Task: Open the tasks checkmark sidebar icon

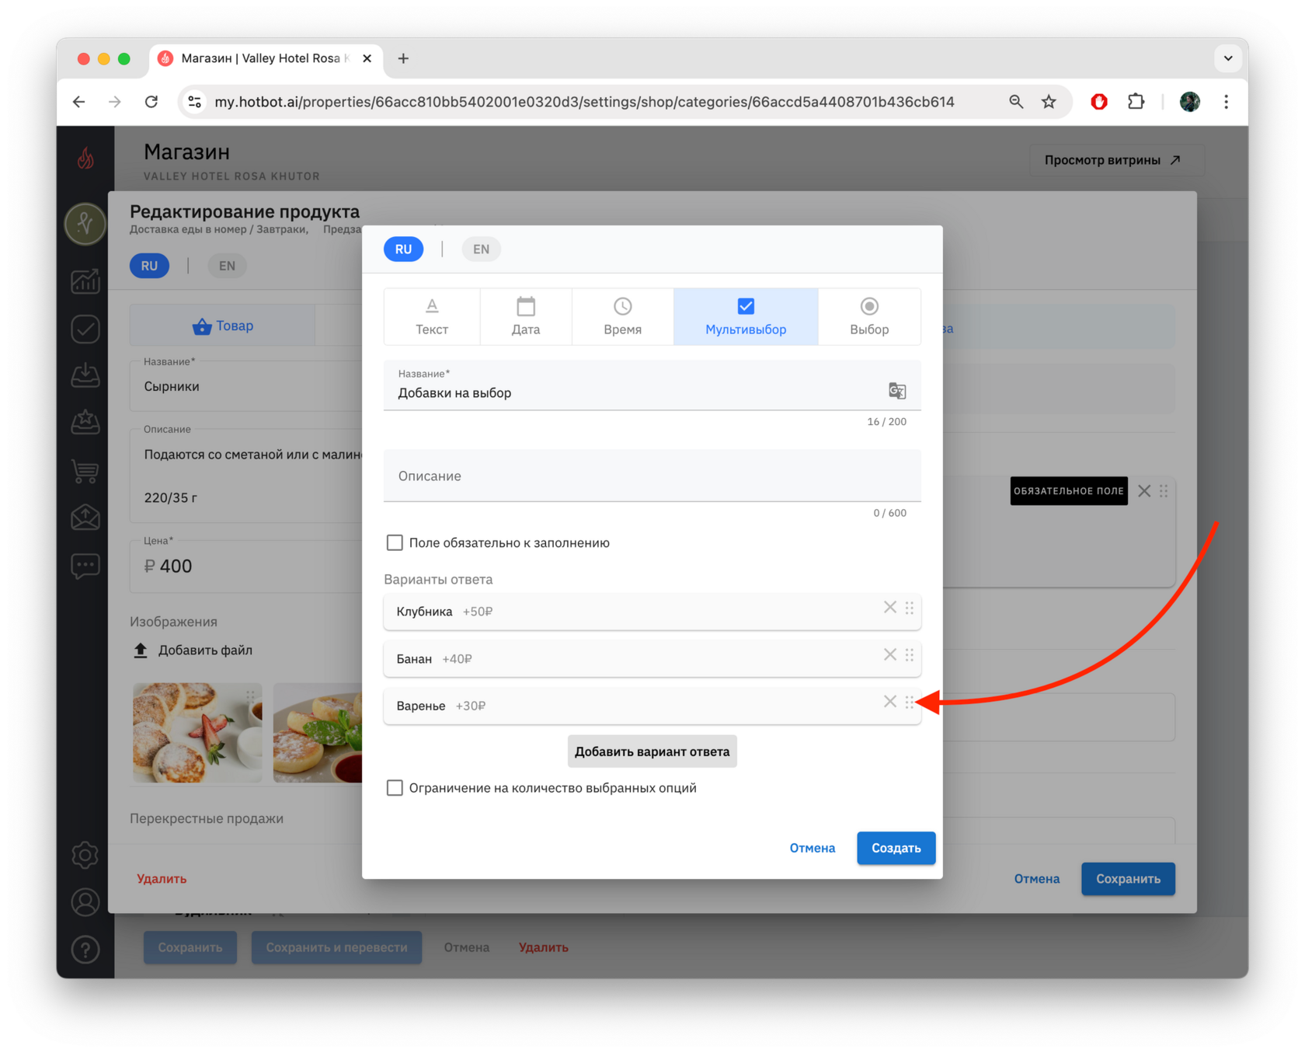Action: 85,329
